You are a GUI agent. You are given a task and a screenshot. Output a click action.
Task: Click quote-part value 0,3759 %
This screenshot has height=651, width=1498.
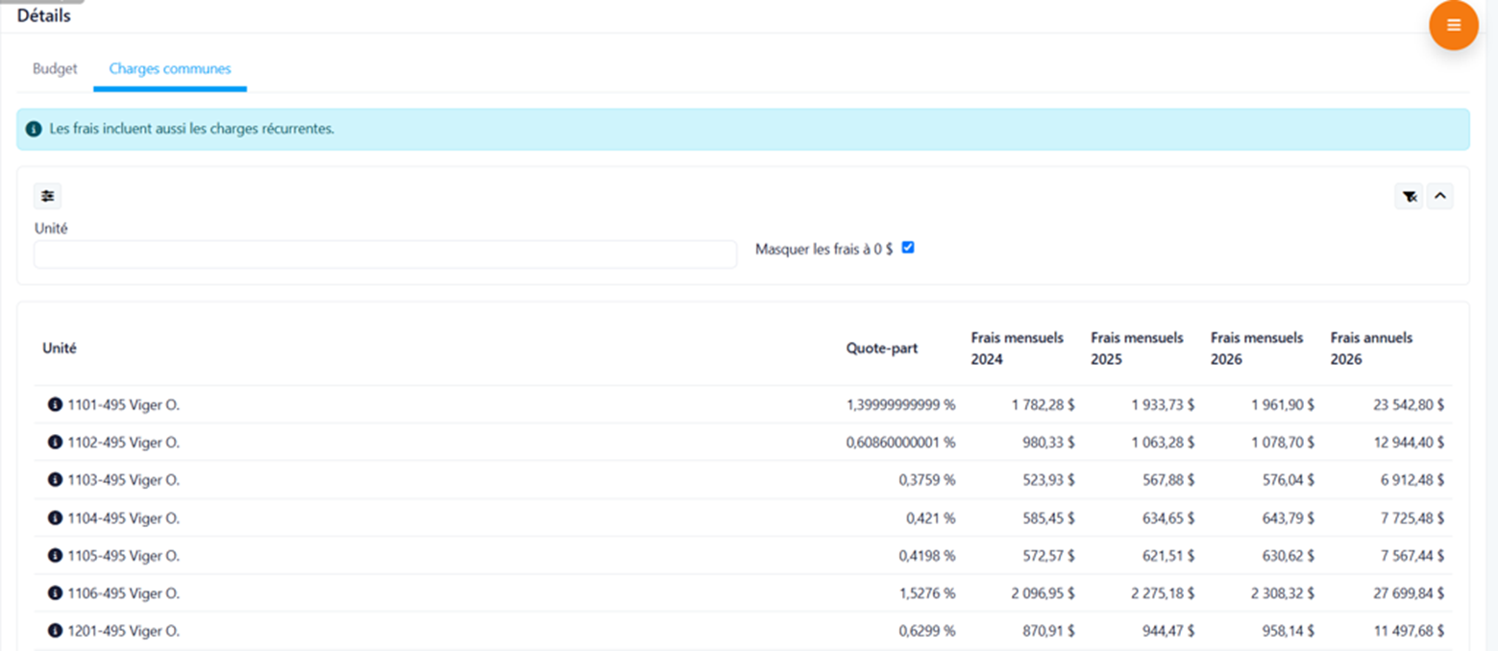[925, 480]
